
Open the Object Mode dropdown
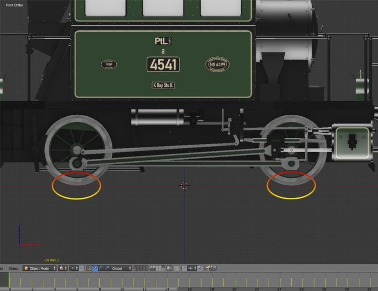[39, 268]
